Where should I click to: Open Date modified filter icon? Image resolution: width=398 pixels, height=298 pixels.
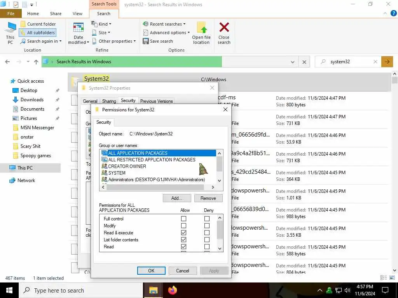[79, 33]
